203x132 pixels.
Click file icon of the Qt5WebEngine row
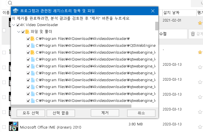pyautogui.click(x=33, y=46)
